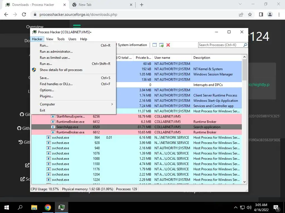Click the icon of svchost.exe PID 864
Image resolution: width=285 pixels, height=213 pixels.
(x=48, y=138)
